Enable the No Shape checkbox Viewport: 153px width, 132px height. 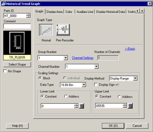[5, 71]
